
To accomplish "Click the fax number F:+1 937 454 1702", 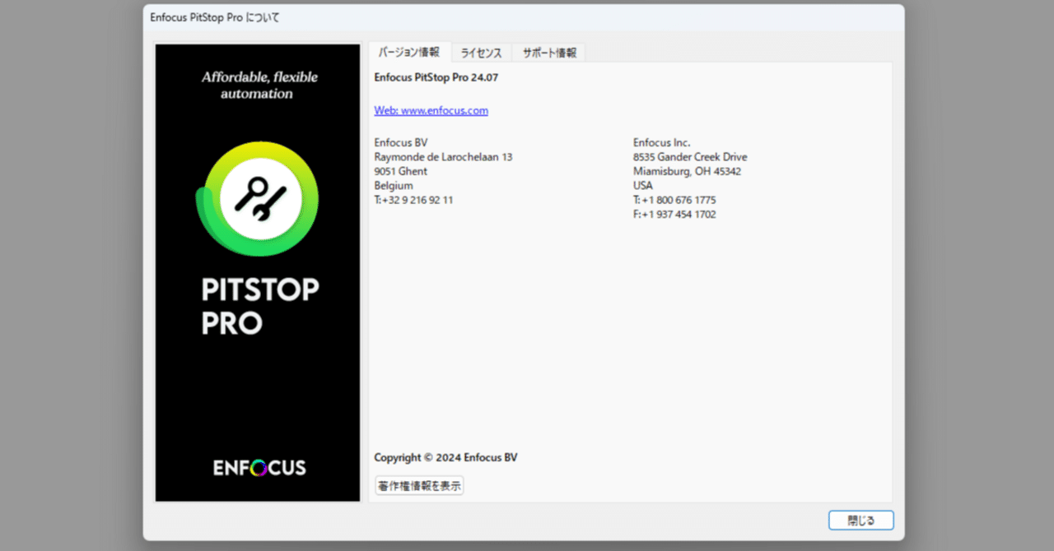I will (x=675, y=214).
